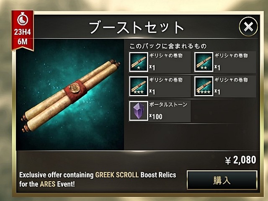Screen dimensions: 268x201
Task: Tap the two-star Greek scroll icon
Action: click(x=204, y=62)
